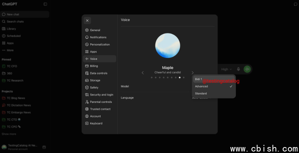Open Safety shield icon
Viewport: 299px width, 153px height.
point(87,88)
